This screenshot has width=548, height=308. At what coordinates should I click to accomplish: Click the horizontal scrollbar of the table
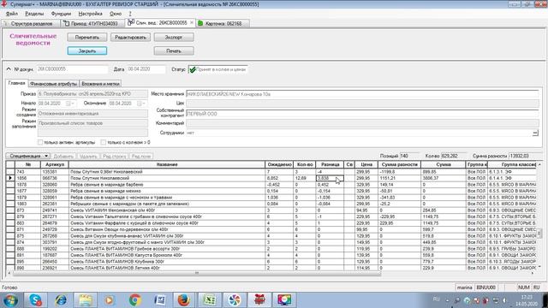click(x=197, y=274)
